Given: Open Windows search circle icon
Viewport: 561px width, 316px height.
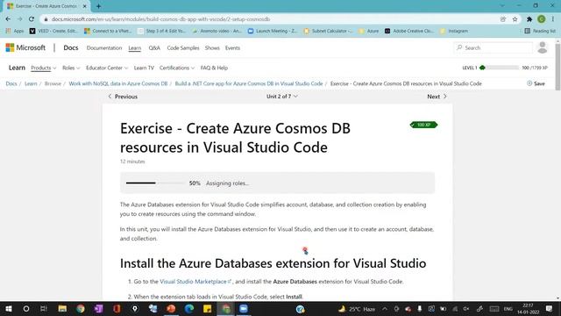Looking at the screenshot, I should point(26,309).
